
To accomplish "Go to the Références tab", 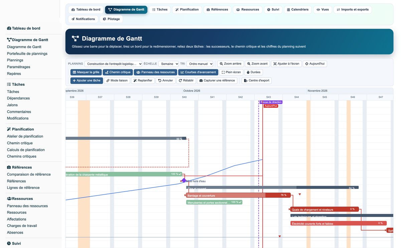I will [217, 10].
